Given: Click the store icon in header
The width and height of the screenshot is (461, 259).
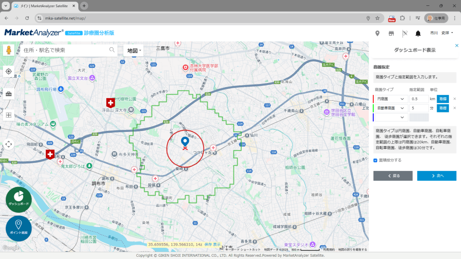Looking at the screenshot, I should (x=391, y=33).
